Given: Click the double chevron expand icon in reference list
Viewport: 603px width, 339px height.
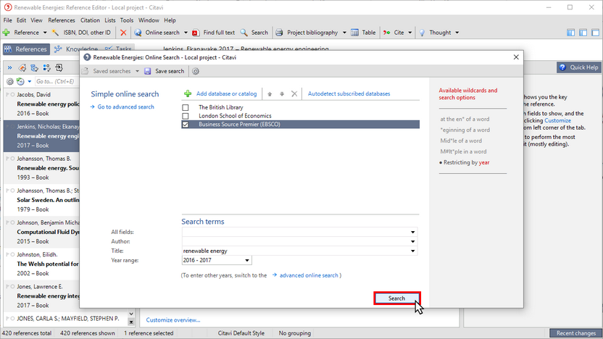Looking at the screenshot, I should click(x=9, y=68).
